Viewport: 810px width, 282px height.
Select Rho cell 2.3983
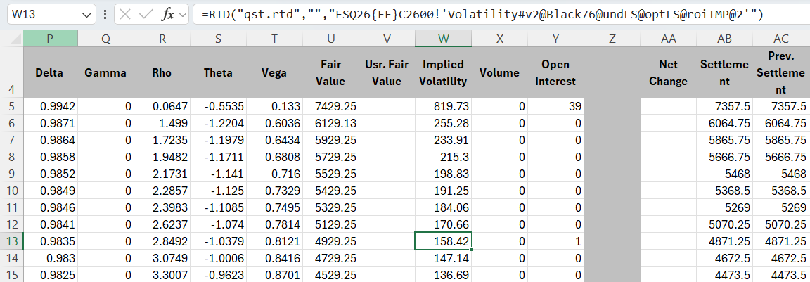(x=162, y=207)
